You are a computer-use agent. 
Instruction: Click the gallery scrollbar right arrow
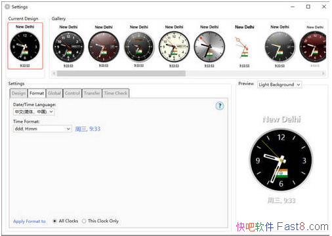[323, 73]
